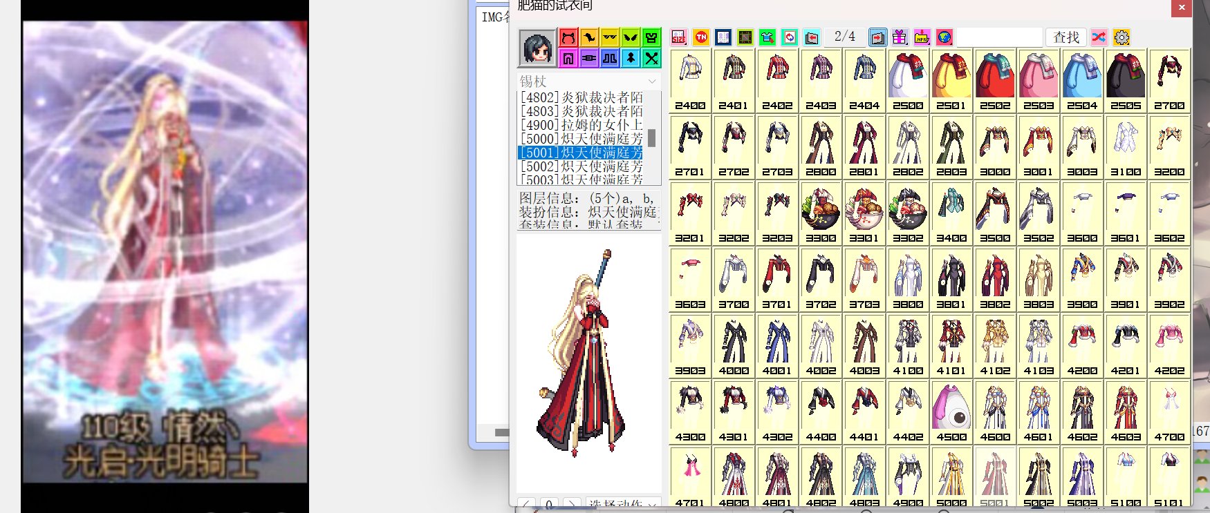Click the globe toolbar icon
The height and width of the screenshot is (513, 1210).
pos(944,37)
